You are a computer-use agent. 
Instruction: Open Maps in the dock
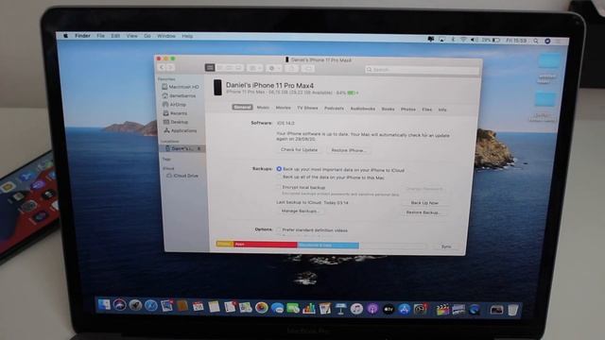246,307
